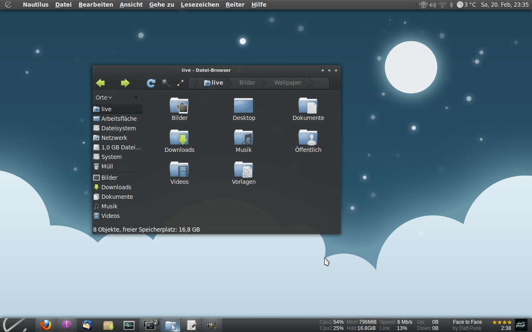
Task: Open the Nautilus application menu
Action: [36, 5]
